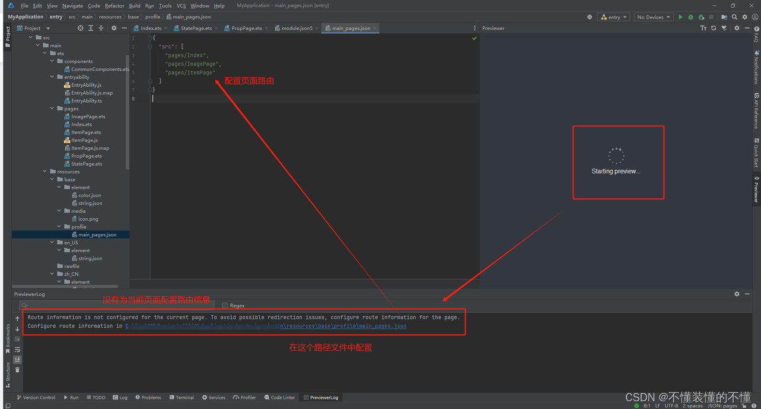This screenshot has height=409, width=761.
Task: Open Project panel options gear
Action: 114,28
